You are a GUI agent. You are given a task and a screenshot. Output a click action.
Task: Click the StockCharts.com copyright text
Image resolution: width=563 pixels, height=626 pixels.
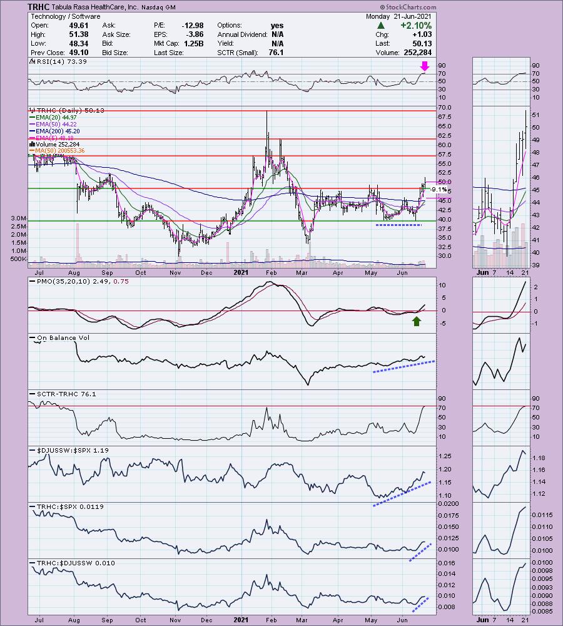pyautogui.click(x=408, y=7)
